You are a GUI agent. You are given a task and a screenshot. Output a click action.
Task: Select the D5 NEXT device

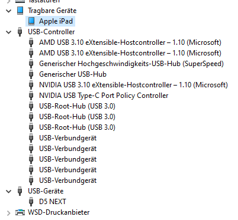pos(53,202)
